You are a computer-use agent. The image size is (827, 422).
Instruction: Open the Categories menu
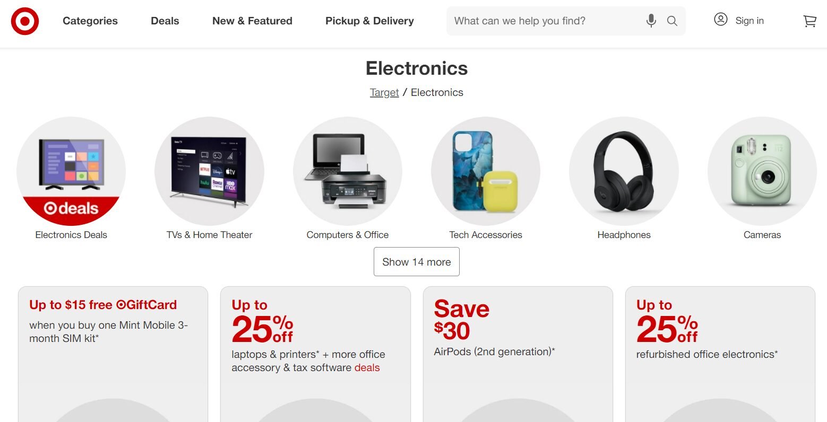(90, 21)
